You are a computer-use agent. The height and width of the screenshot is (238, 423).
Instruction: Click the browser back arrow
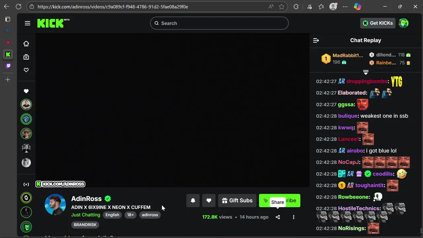(7, 7)
